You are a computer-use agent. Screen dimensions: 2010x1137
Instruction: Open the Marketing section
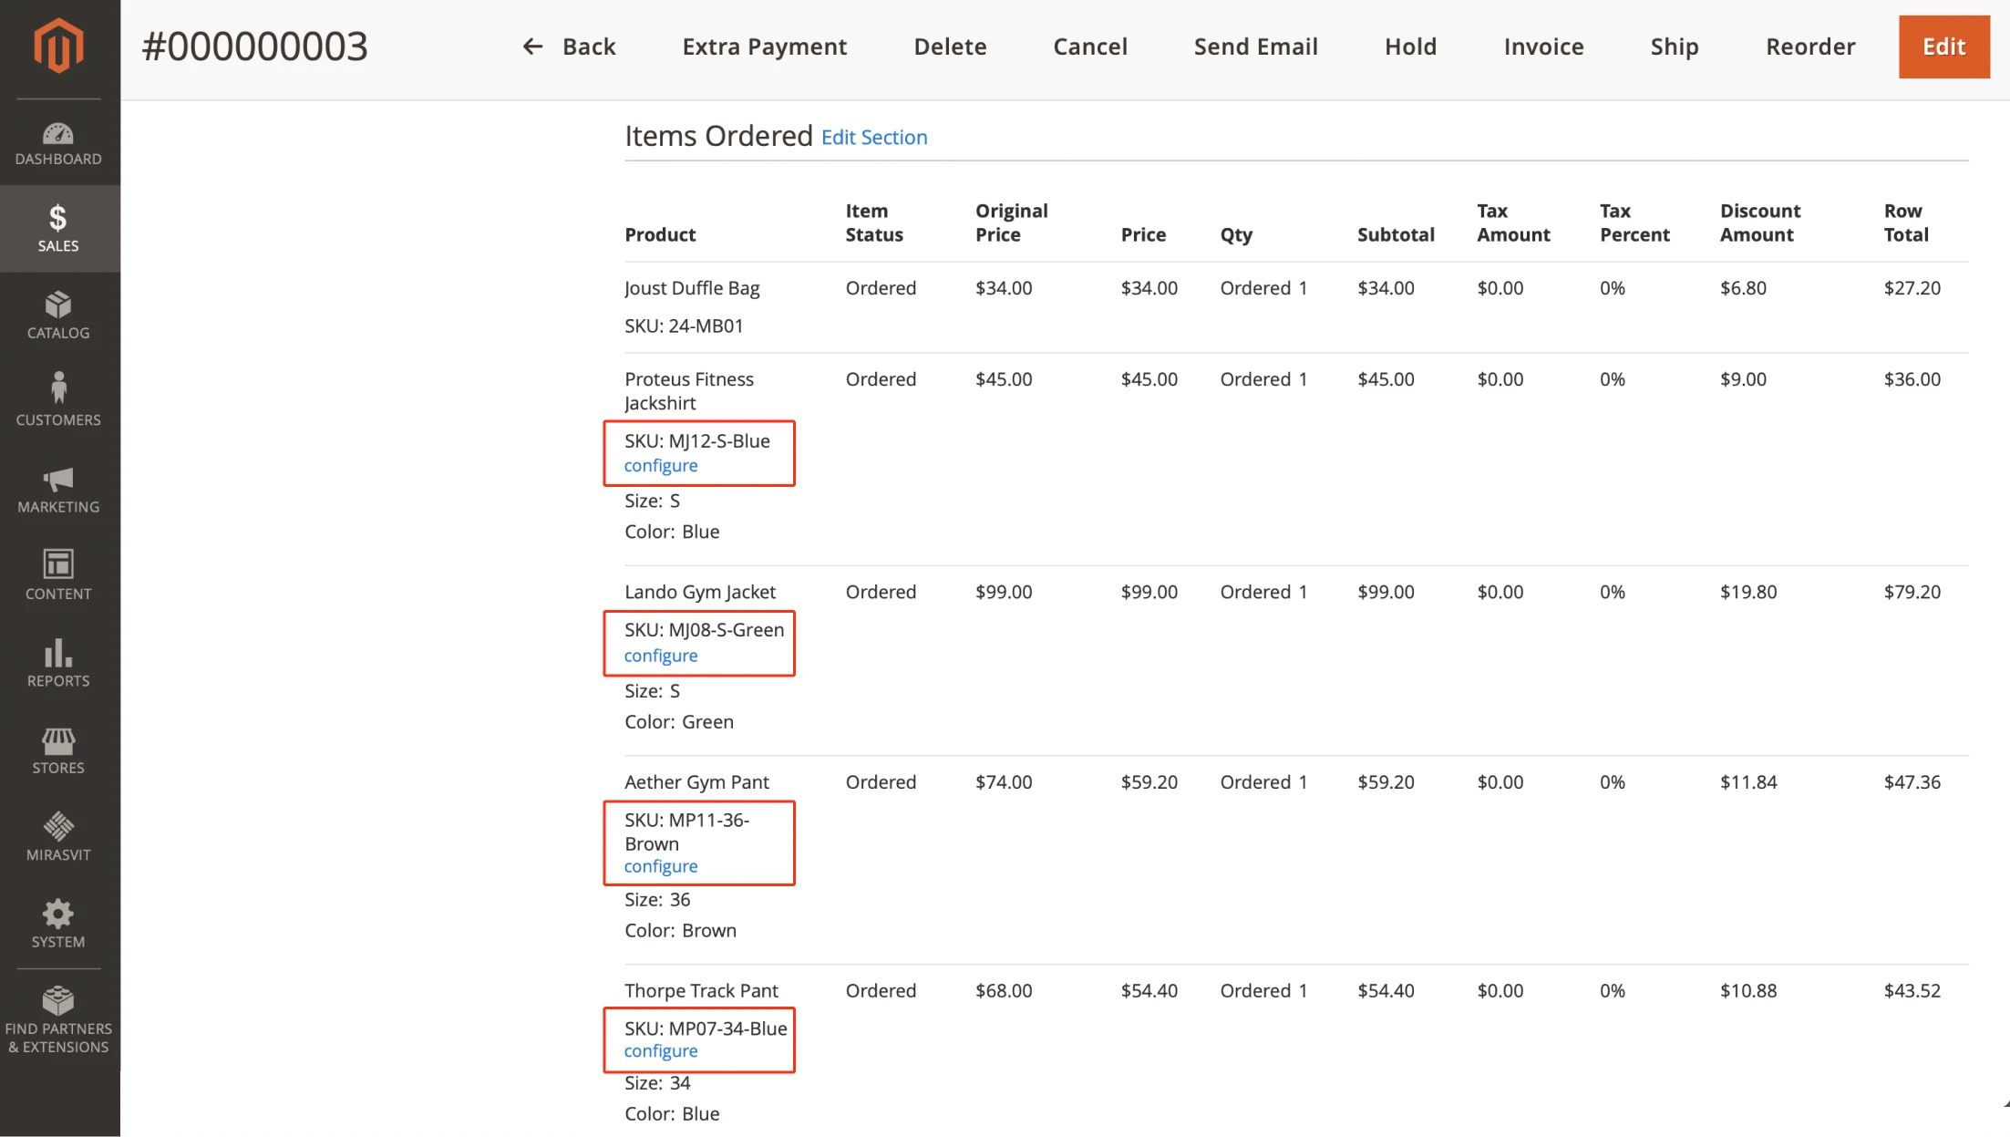57,488
